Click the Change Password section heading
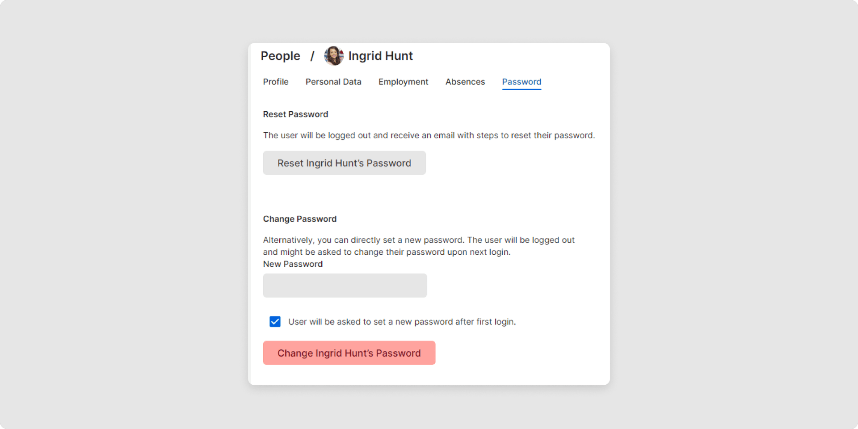This screenshot has height=429, width=858. pyautogui.click(x=299, y=219)
